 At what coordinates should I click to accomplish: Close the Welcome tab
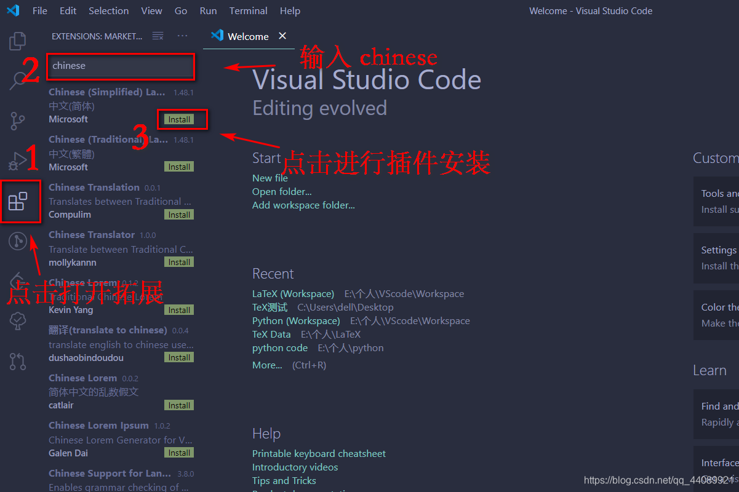(x=282, y=36)
